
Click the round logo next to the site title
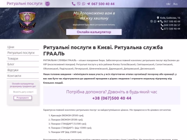tap(48, 3)
